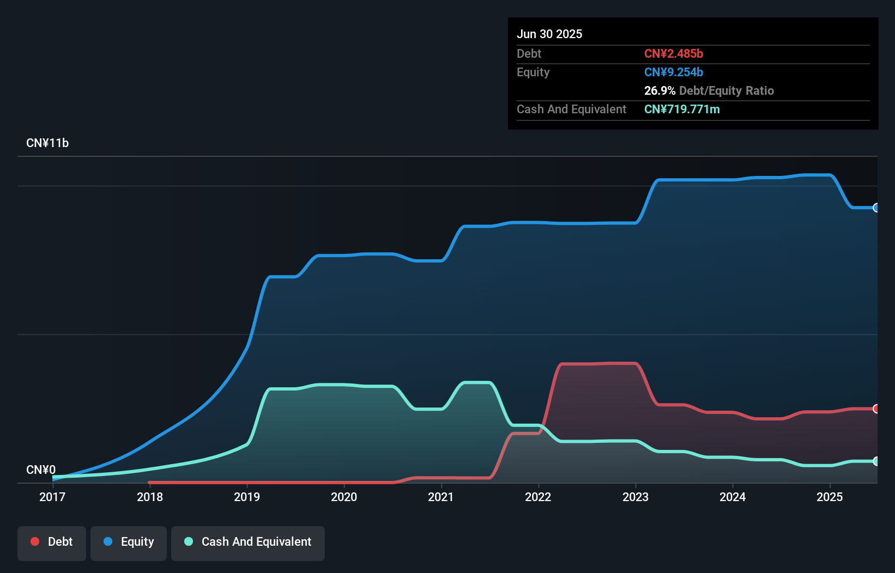
Task: Select the Cash line endpoint marker
Action: (876, 461)
